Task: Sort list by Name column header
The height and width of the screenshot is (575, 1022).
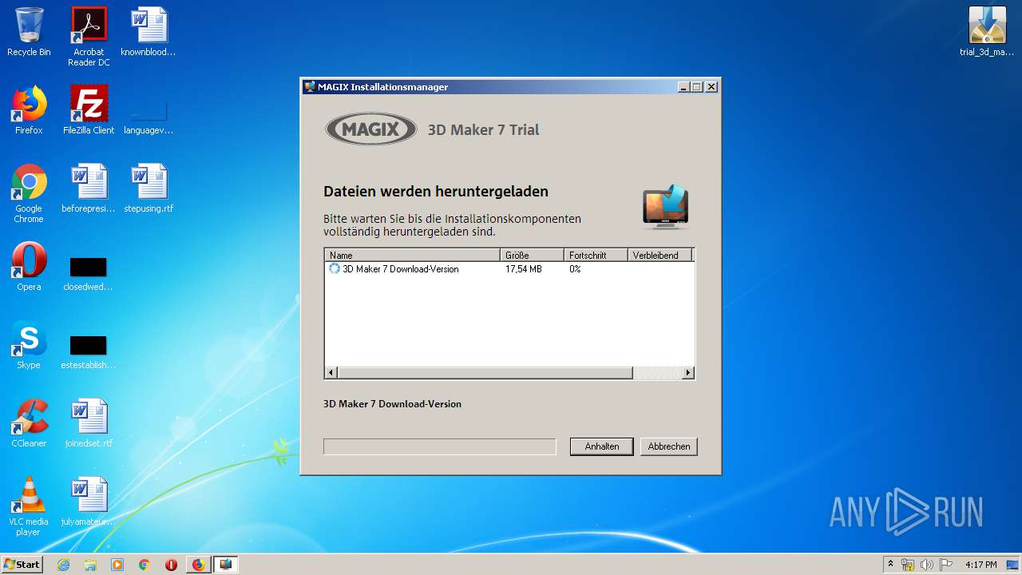Action: [x=412, y=256]
